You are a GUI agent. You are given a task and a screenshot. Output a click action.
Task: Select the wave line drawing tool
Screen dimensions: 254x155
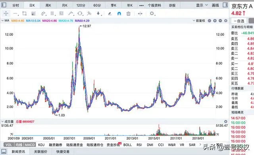tap(71, 14)
